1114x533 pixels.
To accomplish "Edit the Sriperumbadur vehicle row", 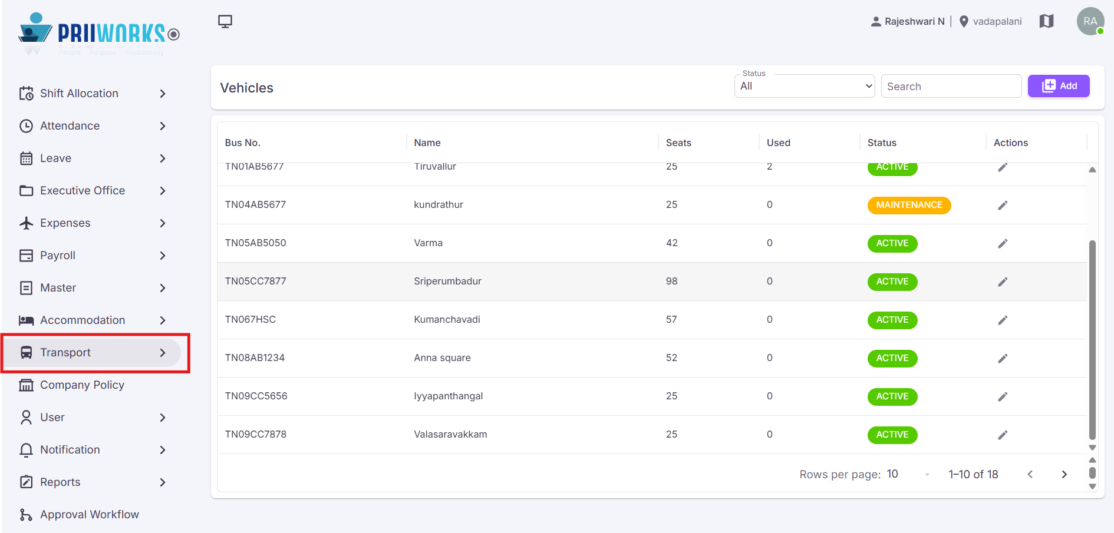I will [1003, 282].
